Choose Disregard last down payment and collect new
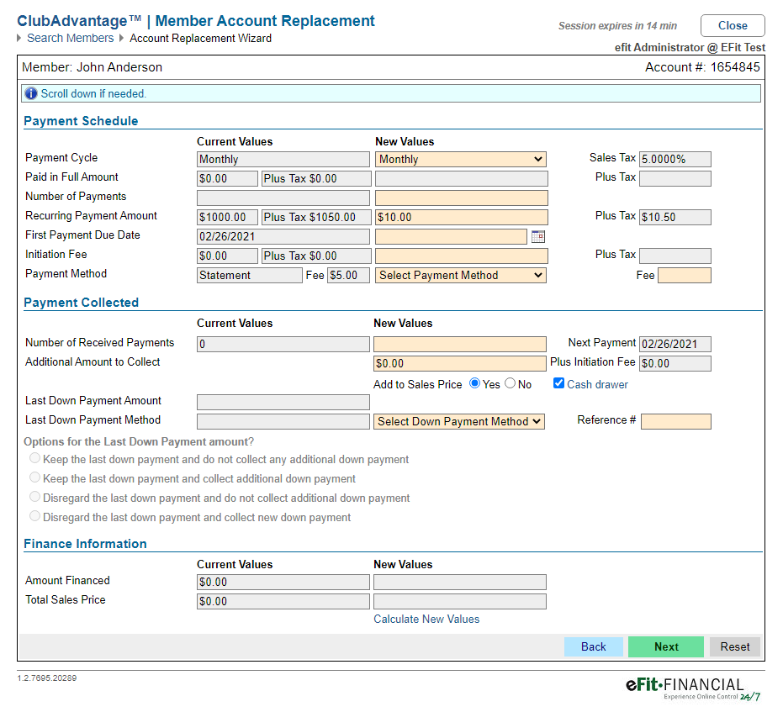The width and height of the screenshot is (783, 712). pos(34,516)
